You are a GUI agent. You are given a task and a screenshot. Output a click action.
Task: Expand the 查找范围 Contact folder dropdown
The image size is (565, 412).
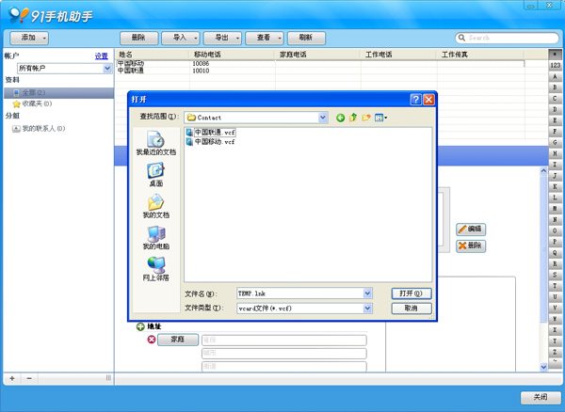(323, 118)
